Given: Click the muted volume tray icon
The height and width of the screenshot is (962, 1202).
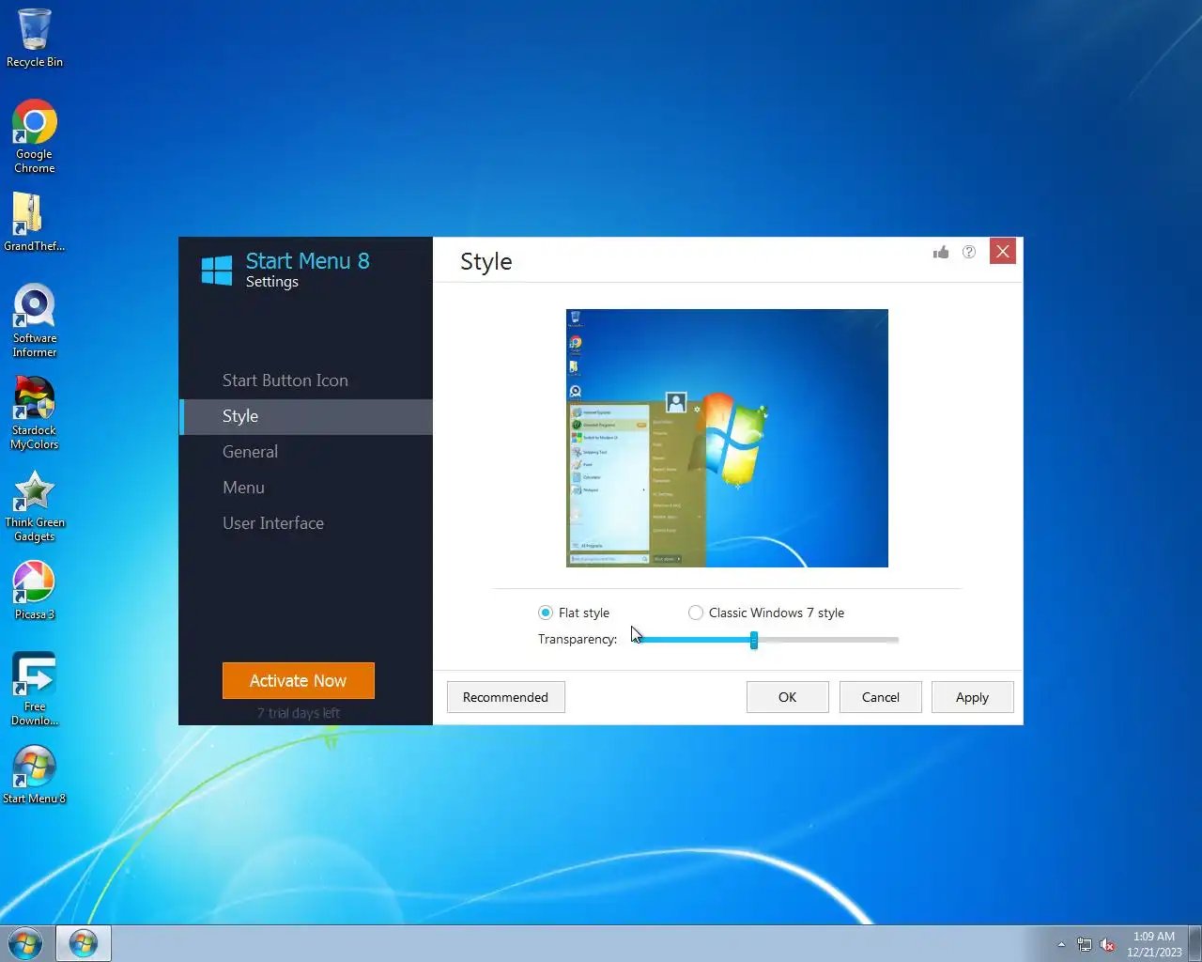Looking at the screenshot, I should (1108, 944).
